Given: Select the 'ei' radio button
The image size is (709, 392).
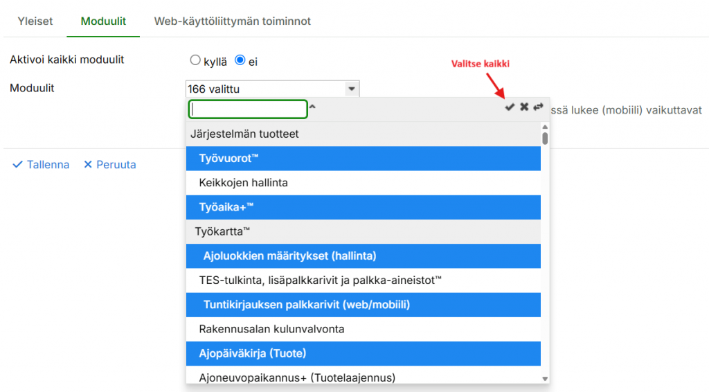Looking at the screenshot, I should coord(240,60).
